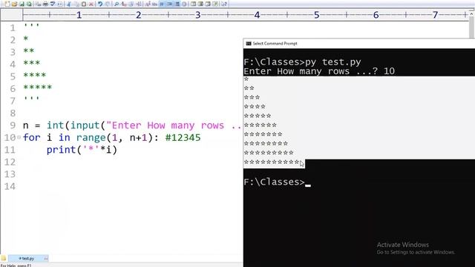The image size is (475, 267).
Task: Click line number 9 in the gutter
Action: tap(13, 125)
